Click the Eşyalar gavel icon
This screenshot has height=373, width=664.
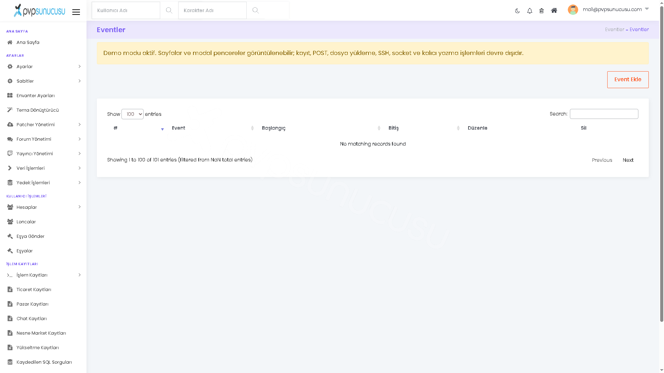click(10, 251)
